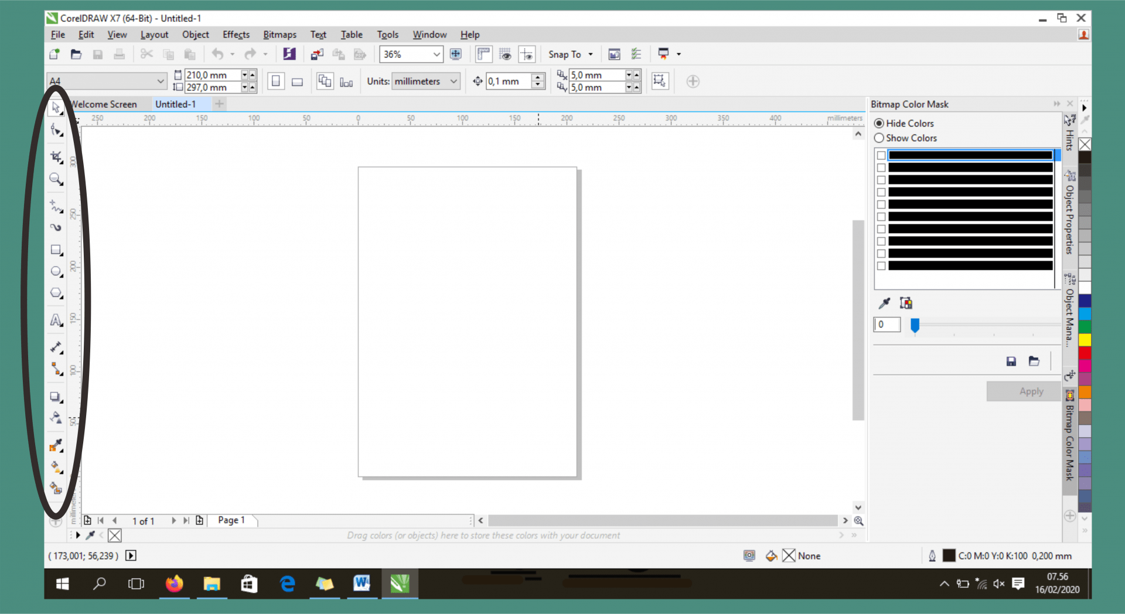Select the Shape tool
Screen dimensions: 1125x614
pos(56,130)
